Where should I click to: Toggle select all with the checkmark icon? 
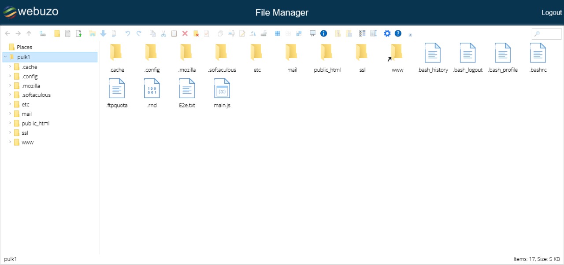coord(206,33)
